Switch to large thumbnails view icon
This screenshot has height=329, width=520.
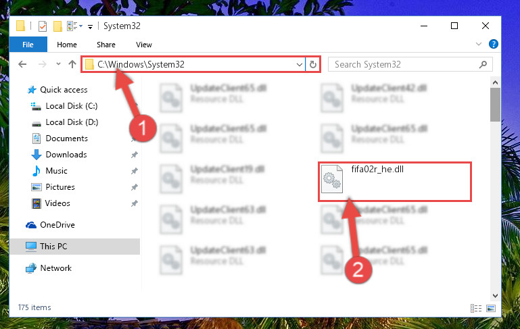click(490, 309)
